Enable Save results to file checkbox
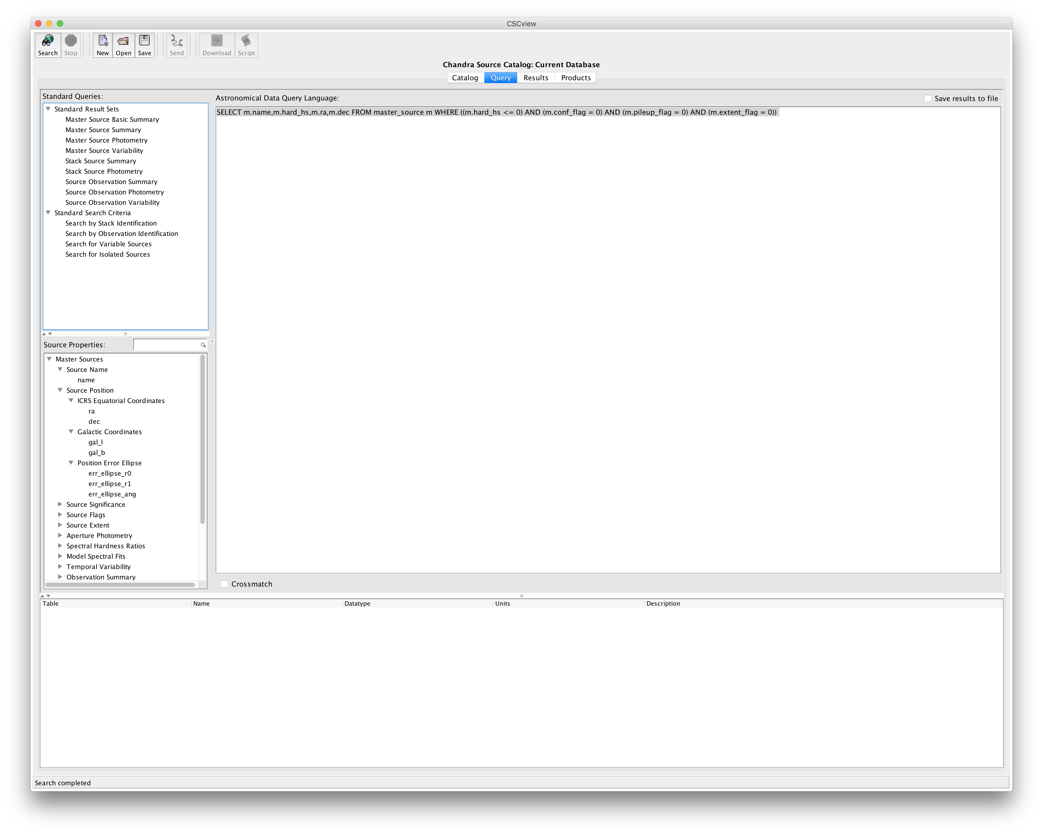 coord(928,98)
